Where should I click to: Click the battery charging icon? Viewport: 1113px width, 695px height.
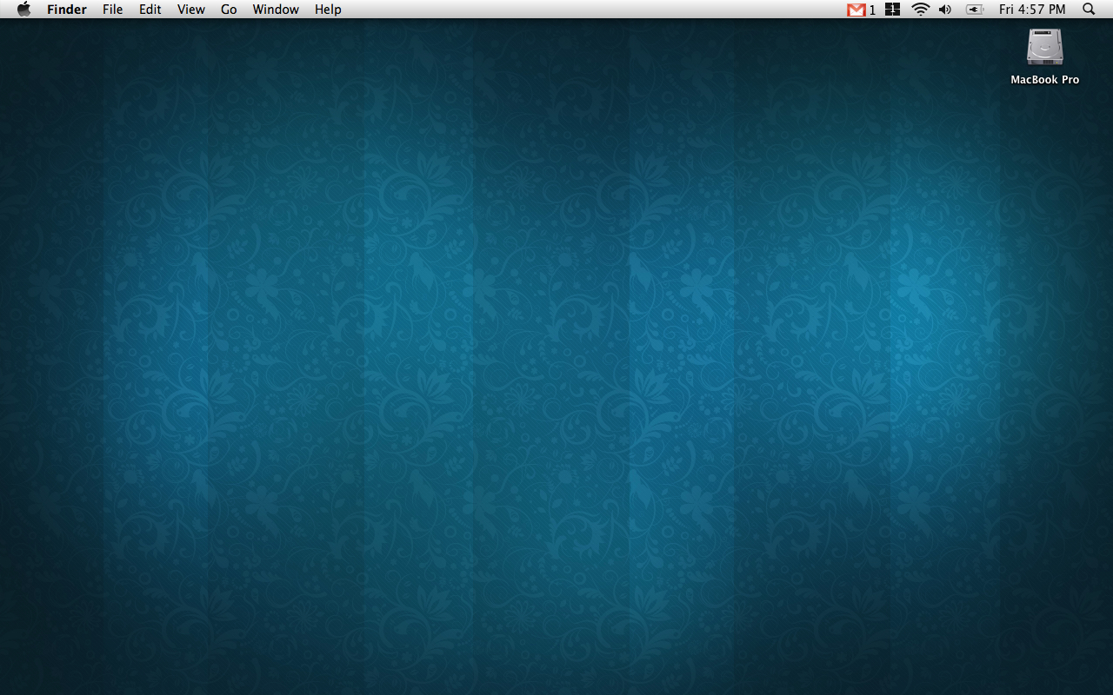[975, 10]
